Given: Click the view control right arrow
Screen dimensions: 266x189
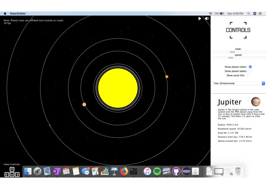Looking at the screenshot, I should point(17,174).
